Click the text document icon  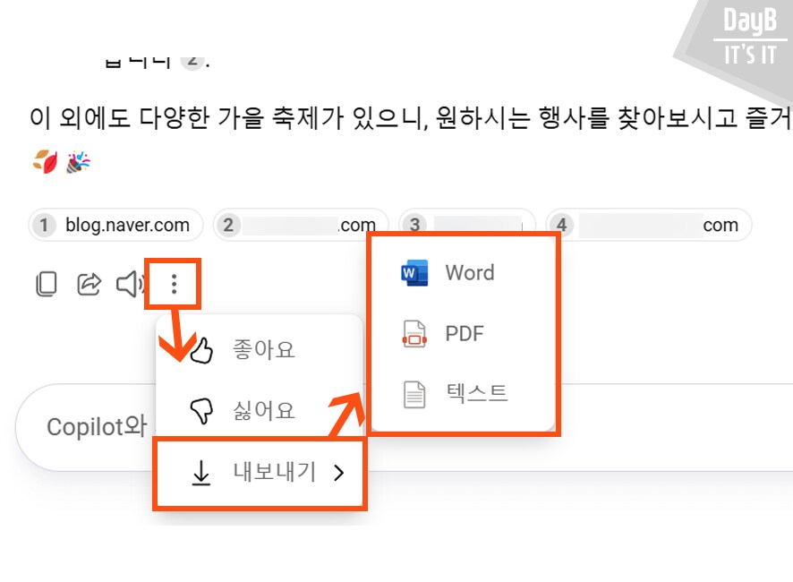tap(414, 394)
